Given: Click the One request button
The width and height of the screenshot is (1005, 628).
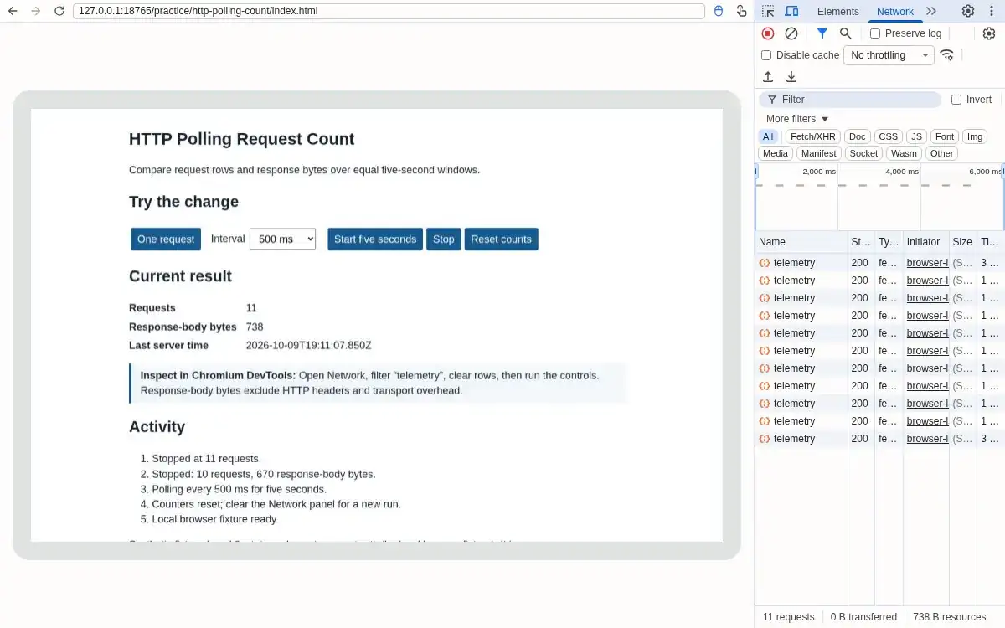Looking at the screenshot, I should coord(166,239).
